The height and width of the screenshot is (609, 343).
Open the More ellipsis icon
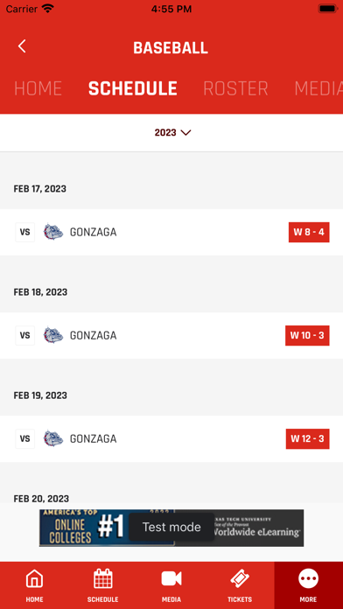point(308,578)
